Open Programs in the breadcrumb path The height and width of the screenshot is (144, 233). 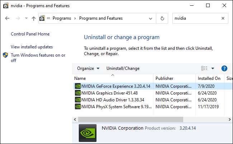62,18
